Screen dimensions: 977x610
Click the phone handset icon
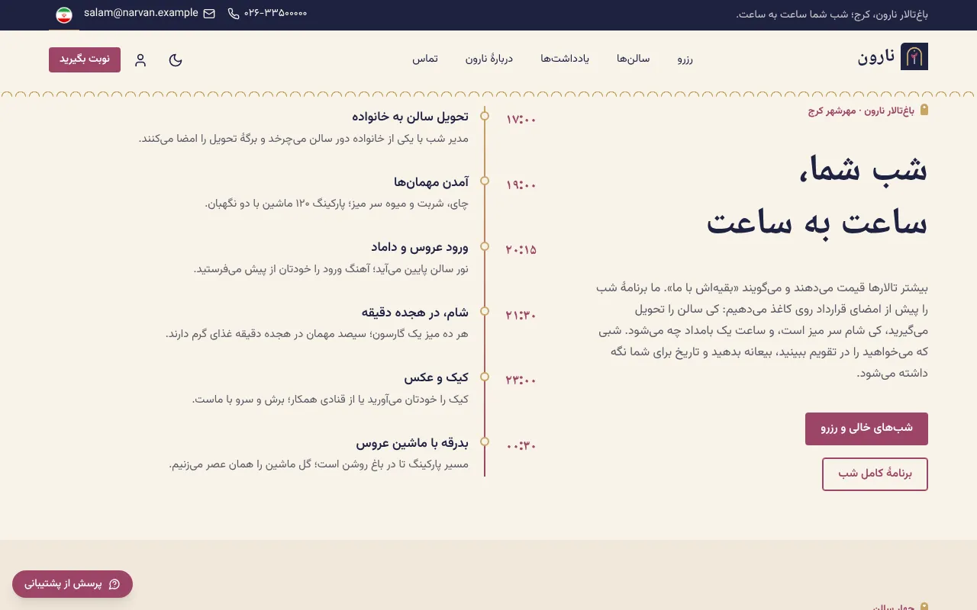pyautogui.click(x=234, y=14)
